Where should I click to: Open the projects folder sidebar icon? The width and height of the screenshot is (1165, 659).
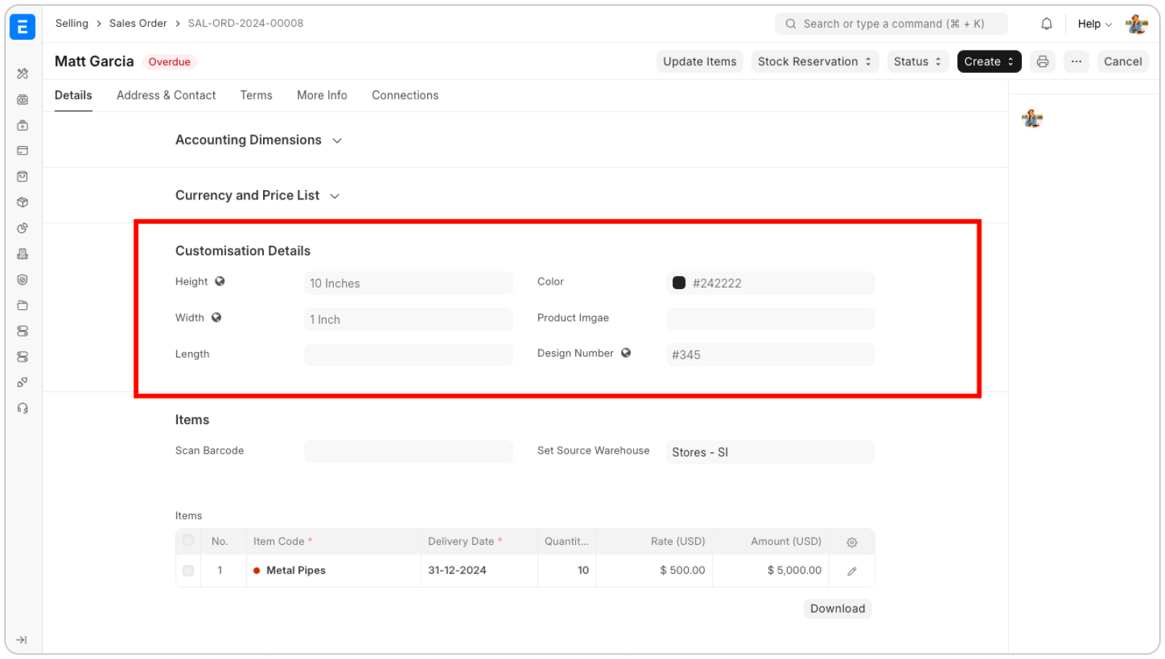pos(22,305)
